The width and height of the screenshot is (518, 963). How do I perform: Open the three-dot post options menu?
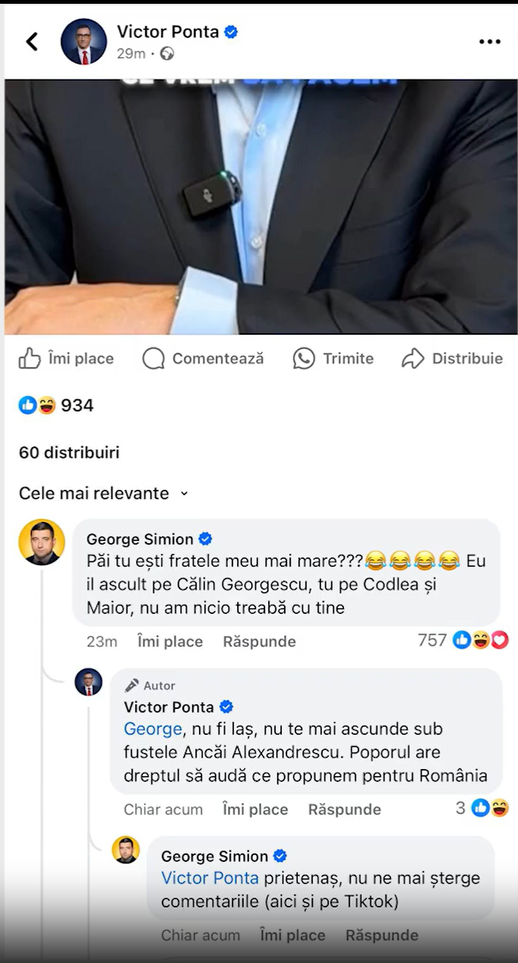click(x=490, y=42)
